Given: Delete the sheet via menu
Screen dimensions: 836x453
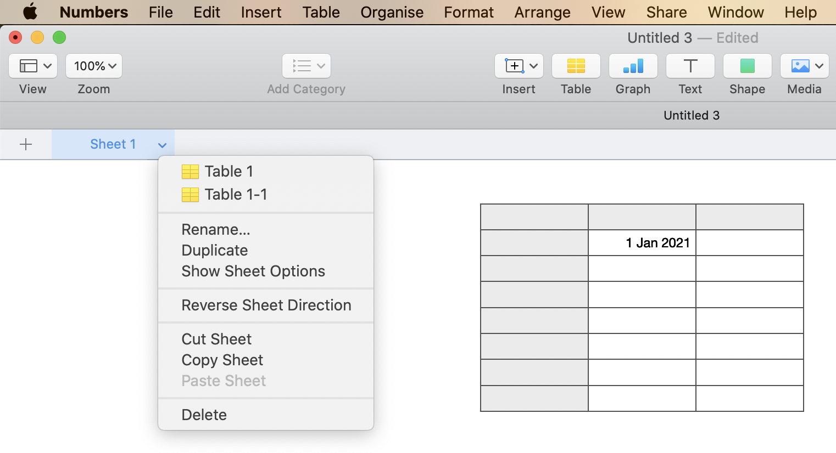Looking at the screenshot, I should (204, 415).
